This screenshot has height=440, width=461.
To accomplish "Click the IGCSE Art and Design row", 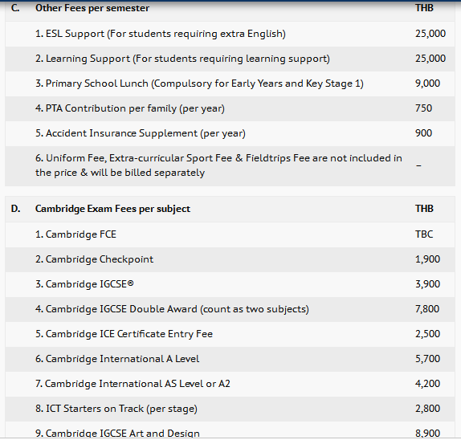I will [230, 431].
